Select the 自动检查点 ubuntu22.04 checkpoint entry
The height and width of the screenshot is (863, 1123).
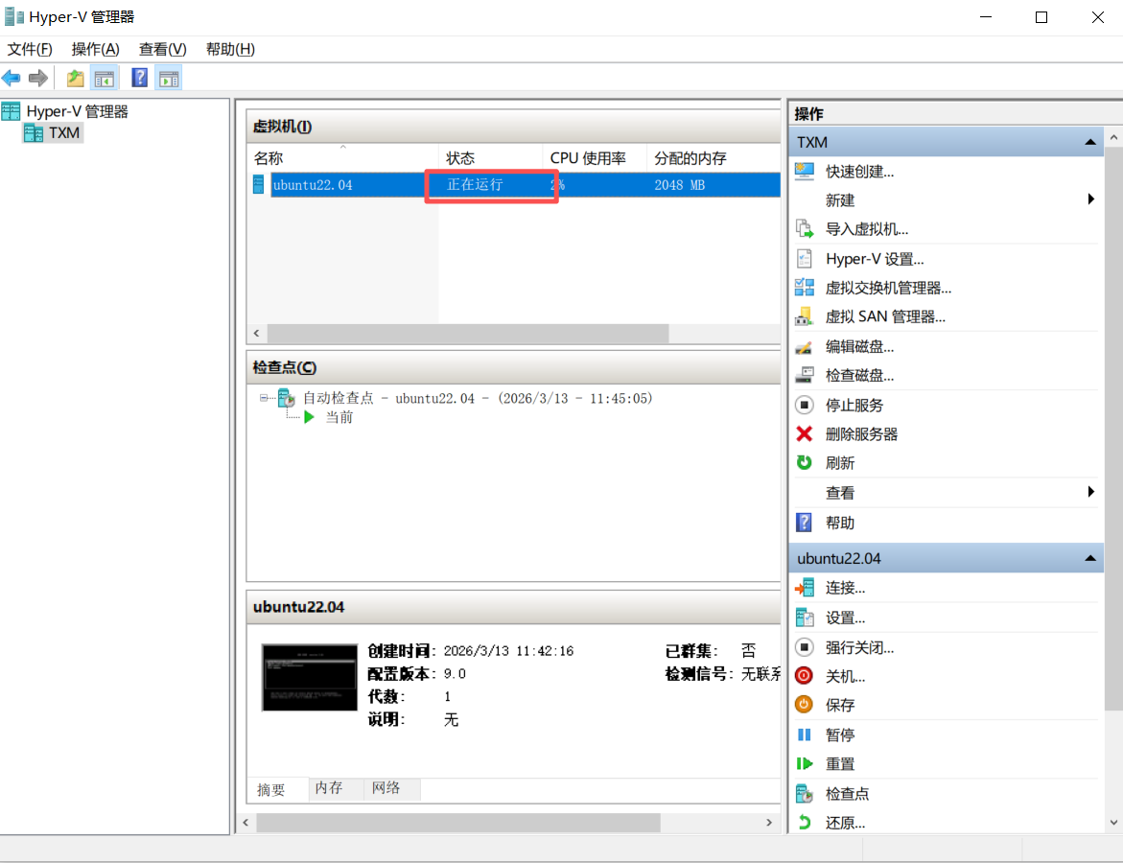[x=477, y=398]
